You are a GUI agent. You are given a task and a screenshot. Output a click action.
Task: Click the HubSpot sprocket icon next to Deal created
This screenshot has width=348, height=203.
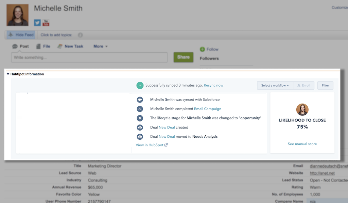(x=139, y=128)
